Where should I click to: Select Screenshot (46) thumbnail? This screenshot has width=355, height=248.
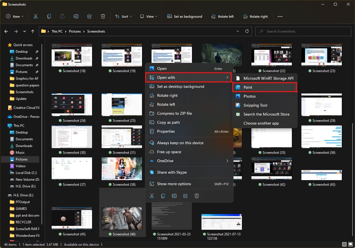pyautogui.click(x=122, y=219)
